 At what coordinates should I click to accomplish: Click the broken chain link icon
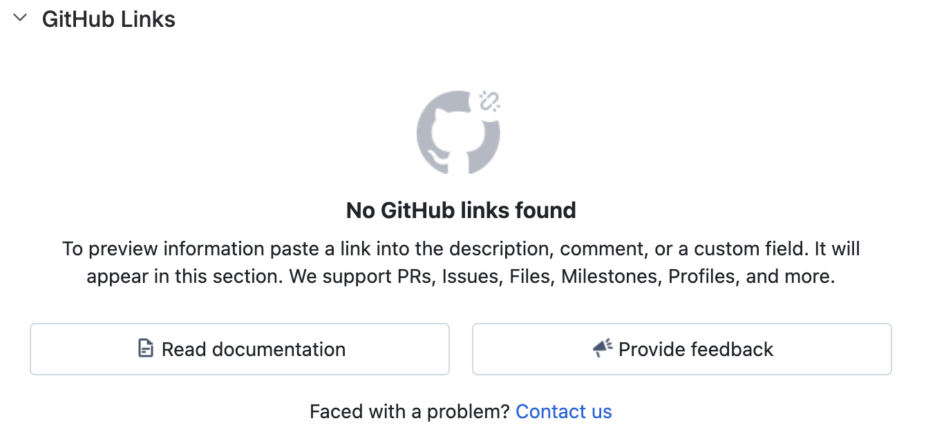(489, 101)
